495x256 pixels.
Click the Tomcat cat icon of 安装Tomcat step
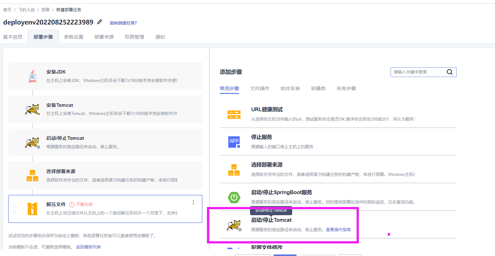(32, 109)
